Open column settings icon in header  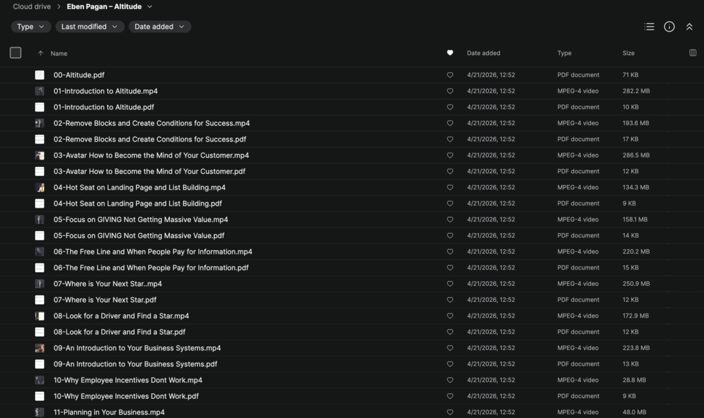click(693, 53)
